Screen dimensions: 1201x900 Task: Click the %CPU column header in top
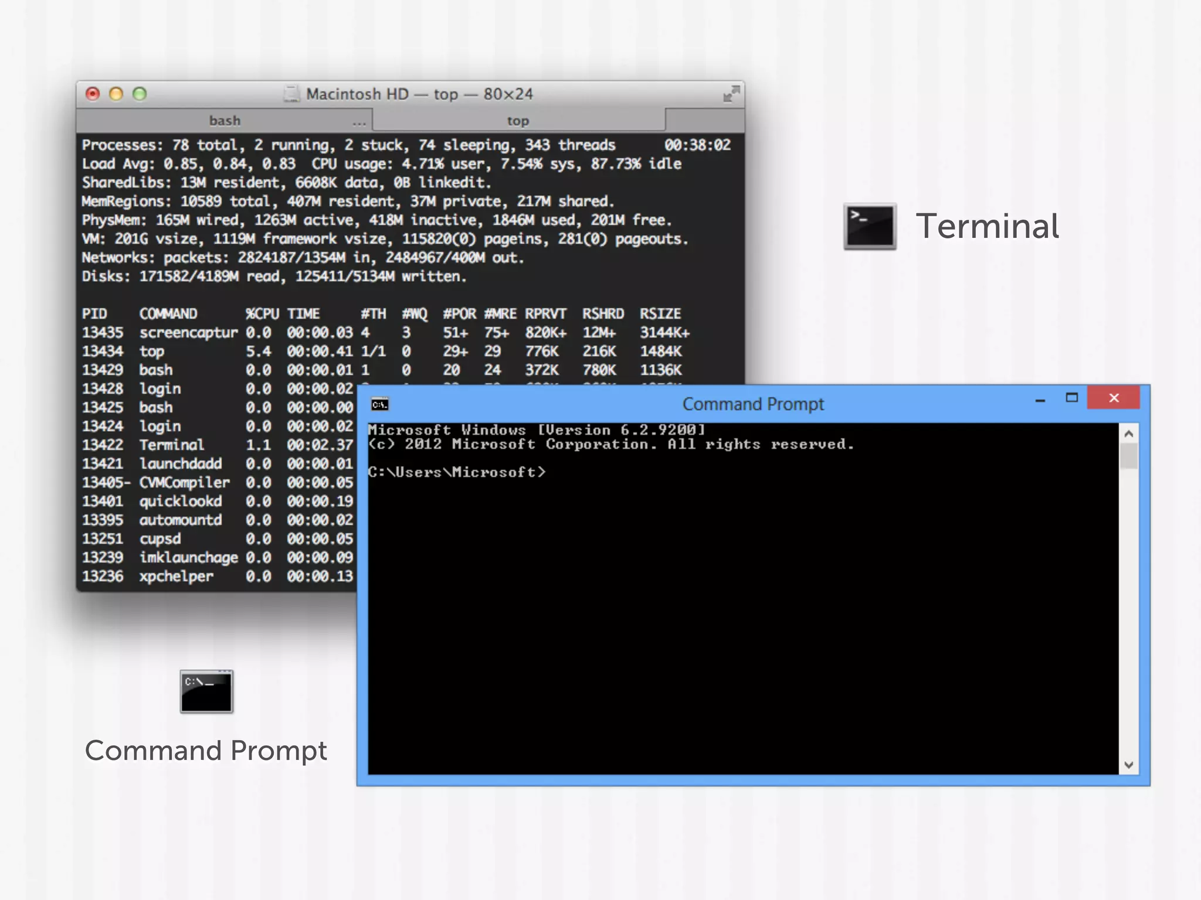(262, 314)
